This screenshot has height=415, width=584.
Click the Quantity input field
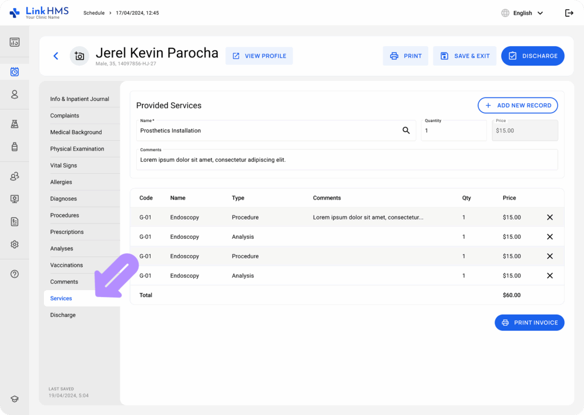pos(453,131)
